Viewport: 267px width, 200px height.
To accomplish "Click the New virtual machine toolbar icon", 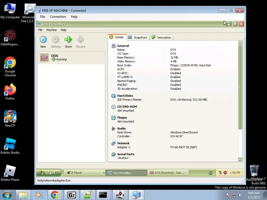I will coord(43,40).
